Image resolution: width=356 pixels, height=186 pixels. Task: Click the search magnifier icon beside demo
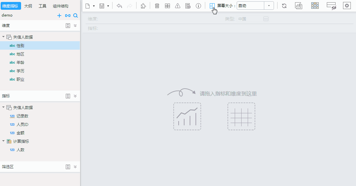tap(75, 16)
